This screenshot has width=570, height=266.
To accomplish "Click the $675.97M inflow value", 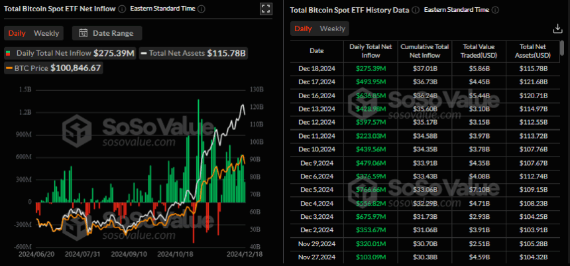I will (x=370, y=216).
